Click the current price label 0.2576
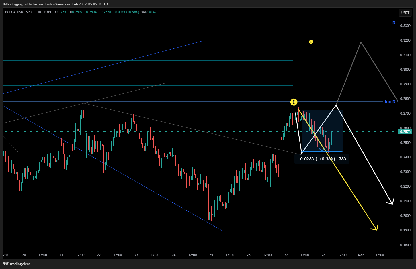 click(x=405, y=132)
